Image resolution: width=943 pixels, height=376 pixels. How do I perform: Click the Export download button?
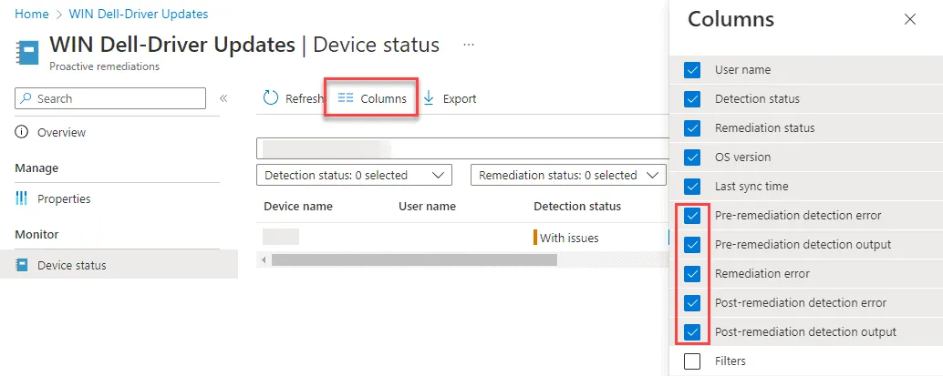point(450,98)
